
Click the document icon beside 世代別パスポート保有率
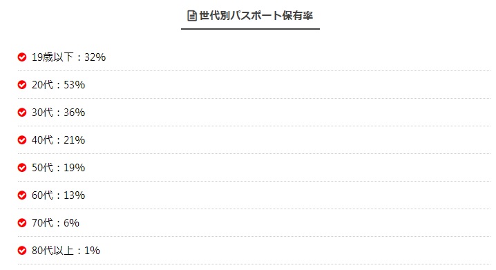point(191,15)
